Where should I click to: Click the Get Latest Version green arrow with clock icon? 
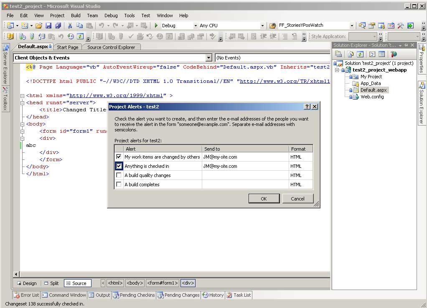[x=23, y=36]
